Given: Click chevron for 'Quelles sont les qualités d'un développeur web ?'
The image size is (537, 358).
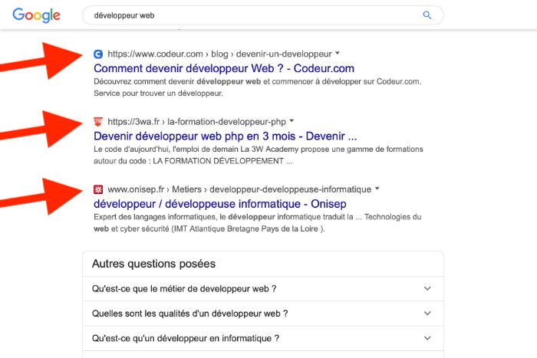Looking at the screenshot, I should [427, 314].
